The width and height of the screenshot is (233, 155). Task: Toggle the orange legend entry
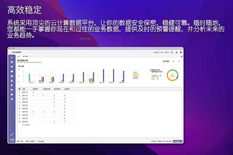click(x=136, y=74)
